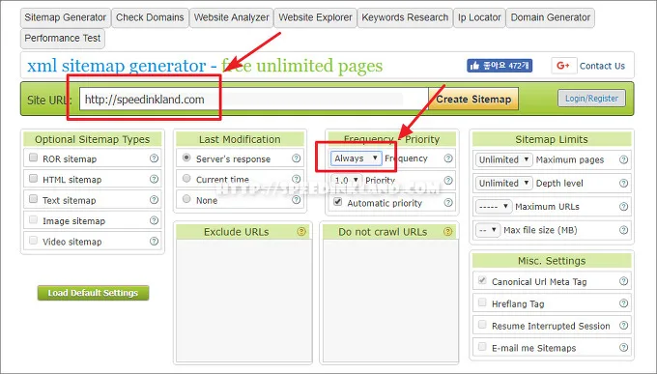Enable E-mail me Sitemaps checkbox
The width and height of the screenshot is (657, 374).
(482, 347)
